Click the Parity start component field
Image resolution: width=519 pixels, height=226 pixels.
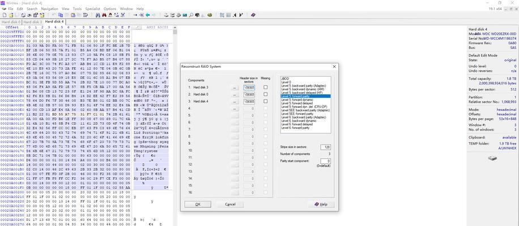325,161
